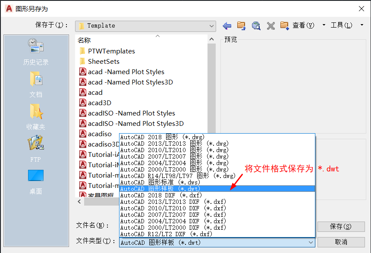The image size is (371, 253).
Task: Choose AutoCAD R14/LT98/LT97 图形 (*.dwg) type
Action: (x=217, y=176)
